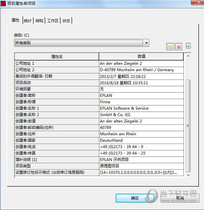Click the blue arrow menu icon
Viewport: 204px width, 210px height.
tap(188, 46)
